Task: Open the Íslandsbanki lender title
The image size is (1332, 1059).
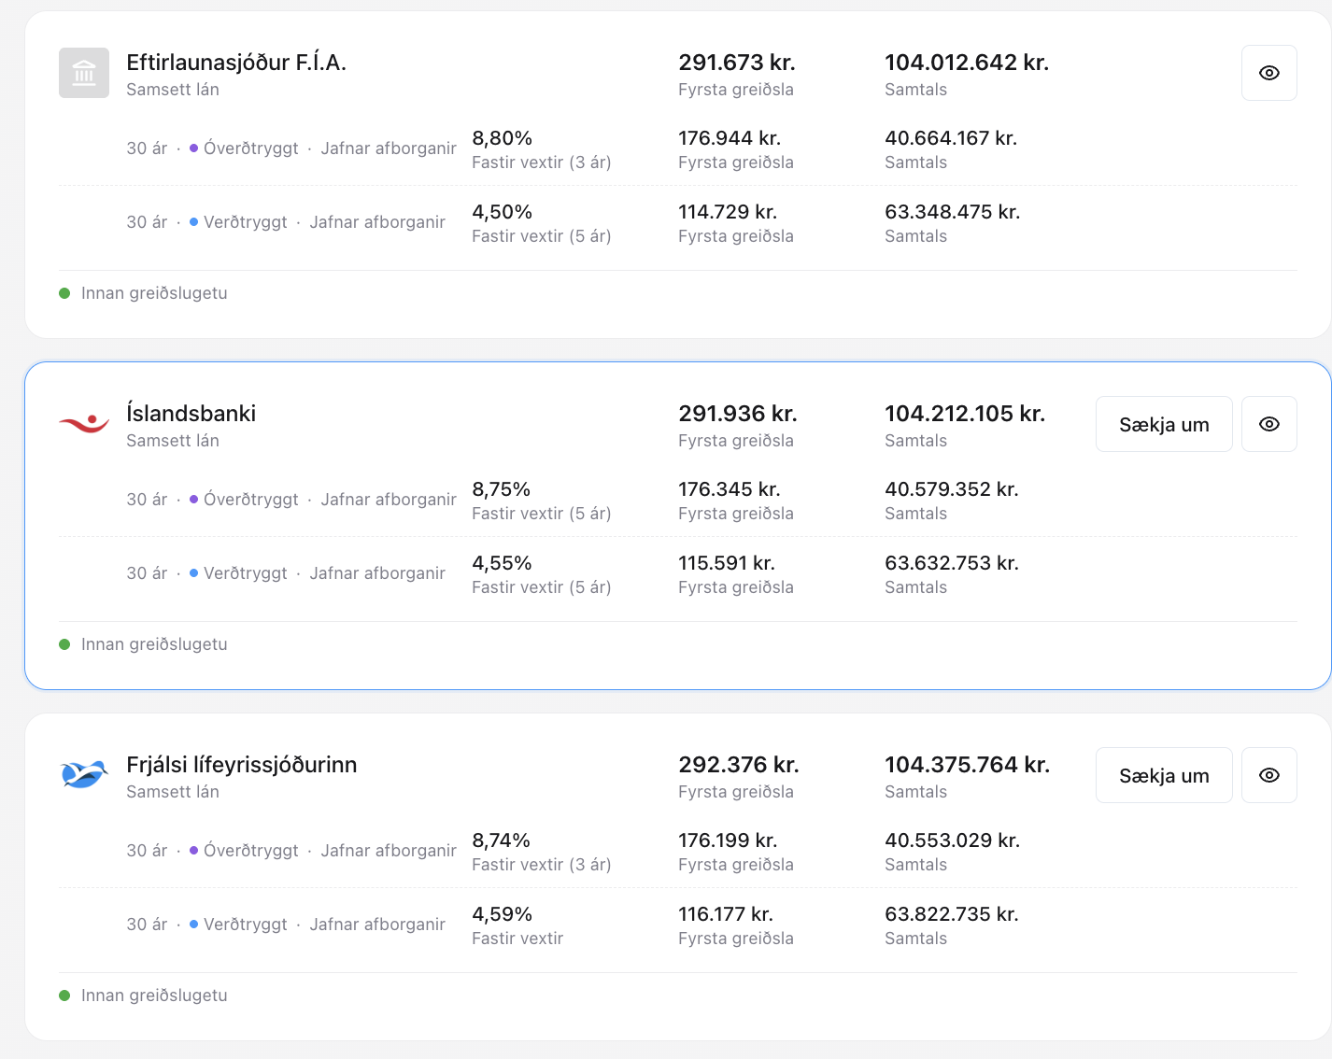Action: 191,414
